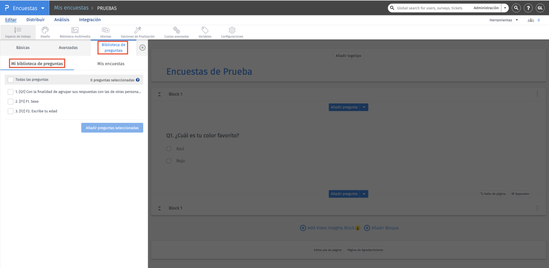Click the lower Añadir pregunta button
Screen dimensions: 549x268
[344, 194]
